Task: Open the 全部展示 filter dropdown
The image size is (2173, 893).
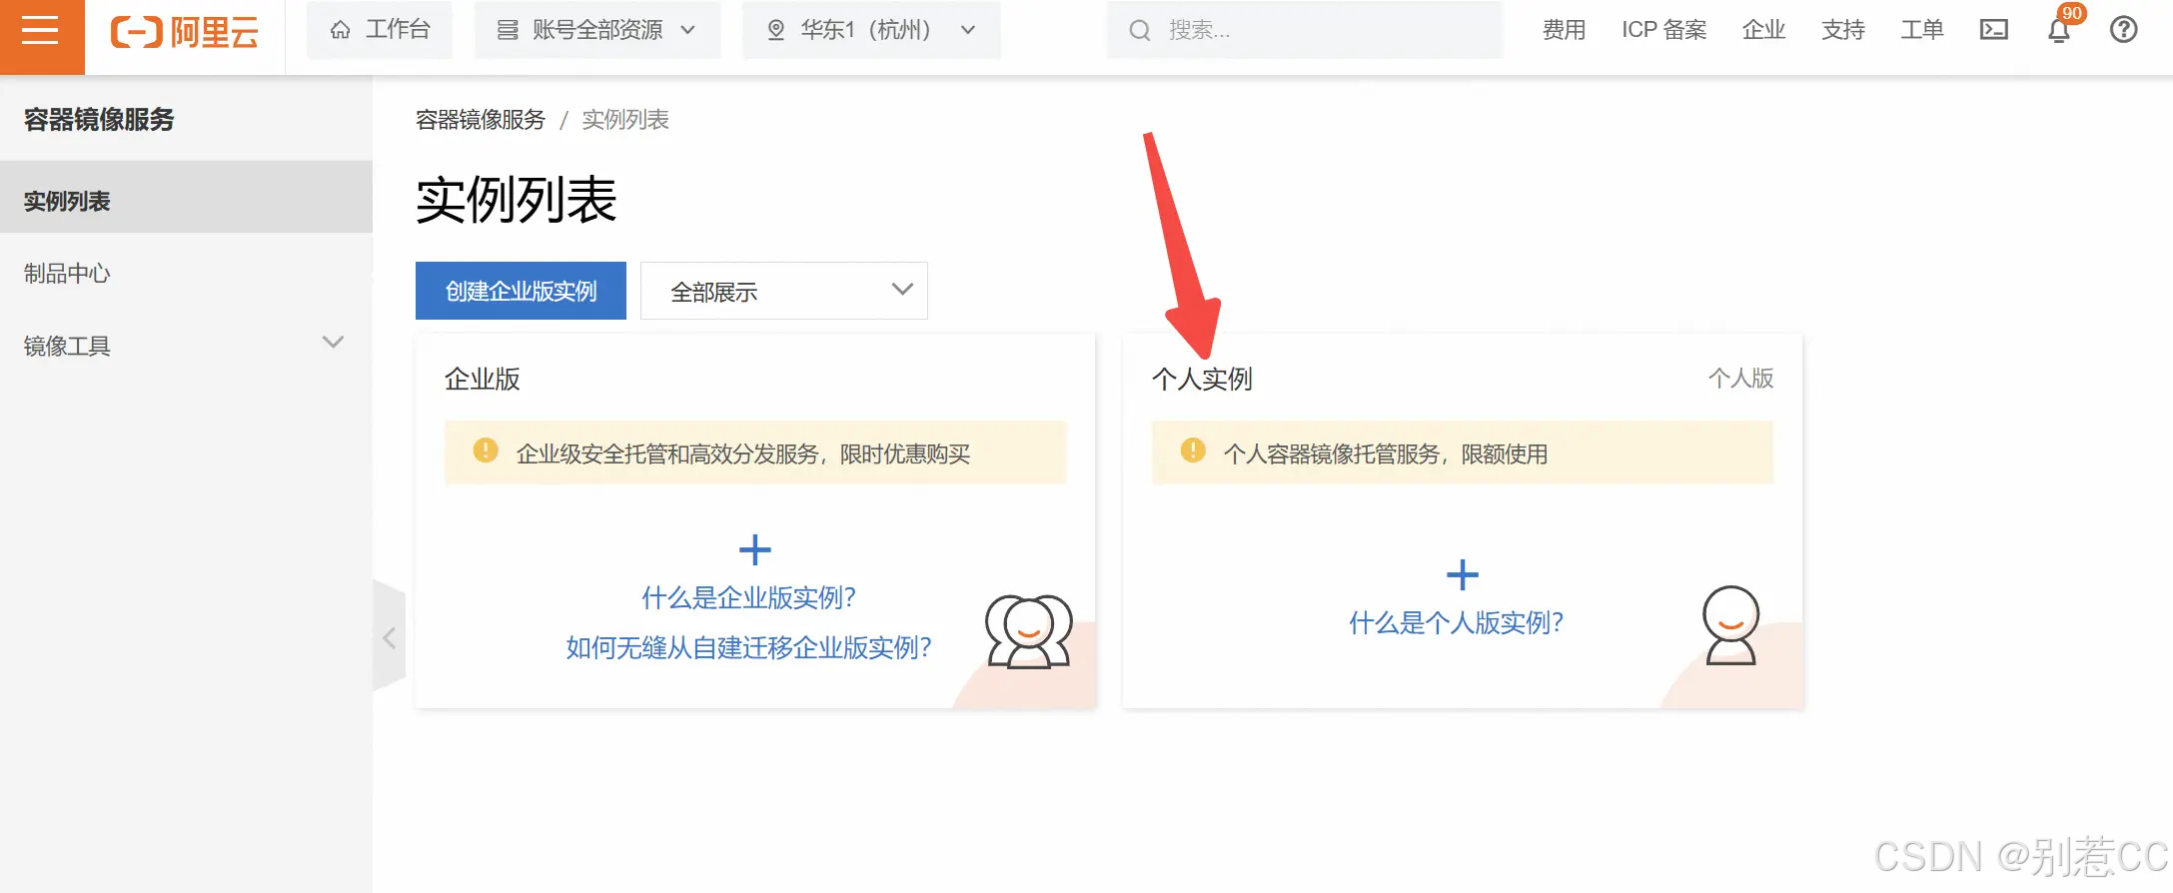Action: coord(784,291)
